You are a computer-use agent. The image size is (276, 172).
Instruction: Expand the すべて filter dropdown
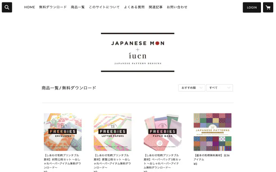tap(220, 88)
